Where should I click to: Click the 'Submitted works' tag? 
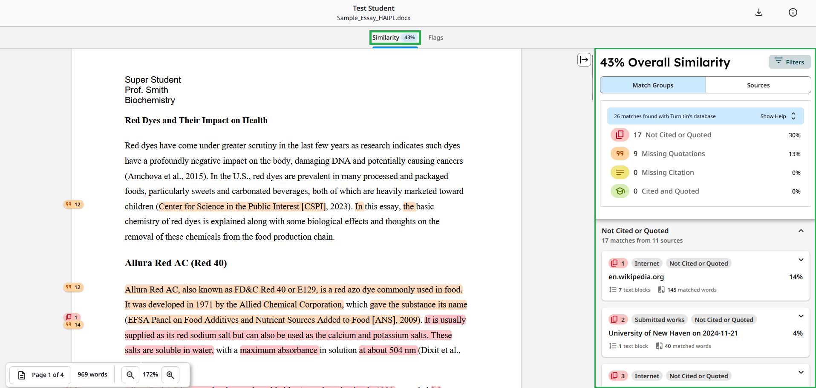click(x=660, y=320)
